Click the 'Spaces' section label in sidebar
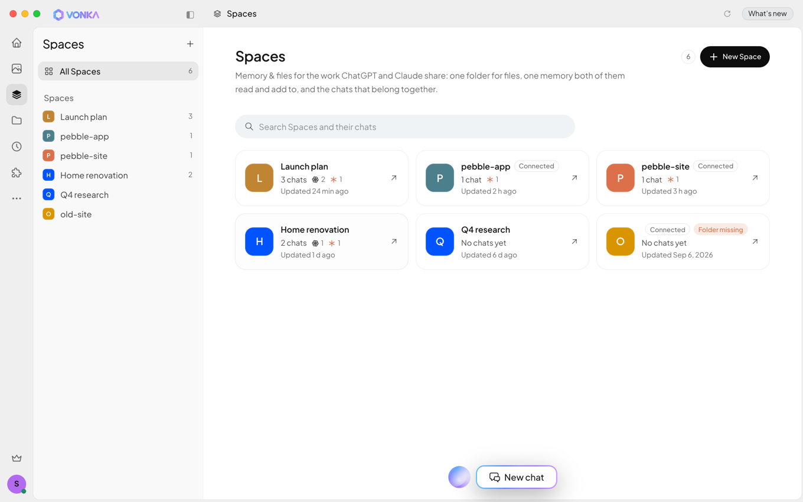Image resolution: width=803 pixels, height=502 pixels. point(58,98)
